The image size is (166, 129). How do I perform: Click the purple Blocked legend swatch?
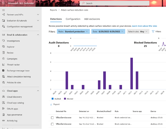click(65, 99)
